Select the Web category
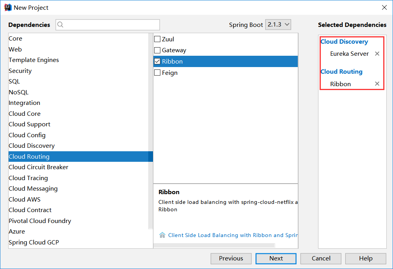393x269 pixels. pos(78,50)
